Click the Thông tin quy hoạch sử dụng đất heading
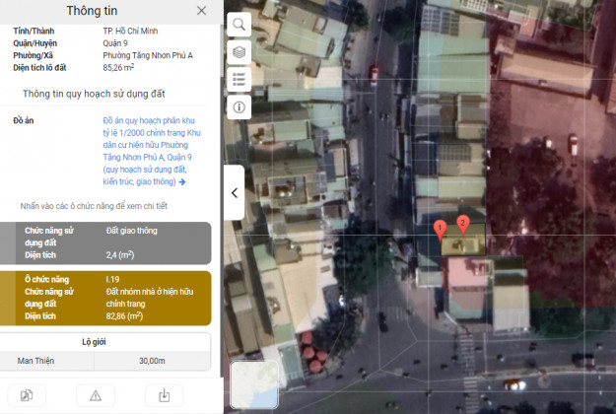 click(94, 94)
